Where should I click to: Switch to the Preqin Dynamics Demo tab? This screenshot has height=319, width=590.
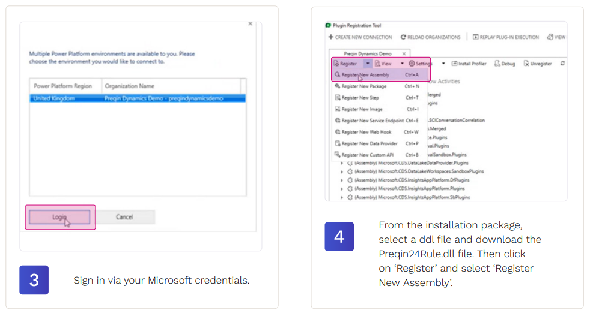pyautogui.click(x=368, y=54)
